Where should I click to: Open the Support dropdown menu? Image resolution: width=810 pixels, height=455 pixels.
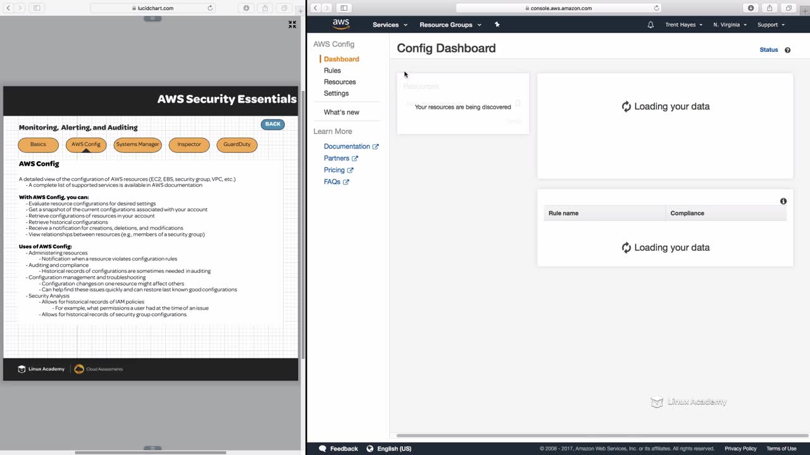771,25
